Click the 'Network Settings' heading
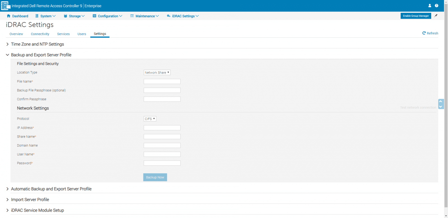448x218 pixels. click(x=33, y=108)
